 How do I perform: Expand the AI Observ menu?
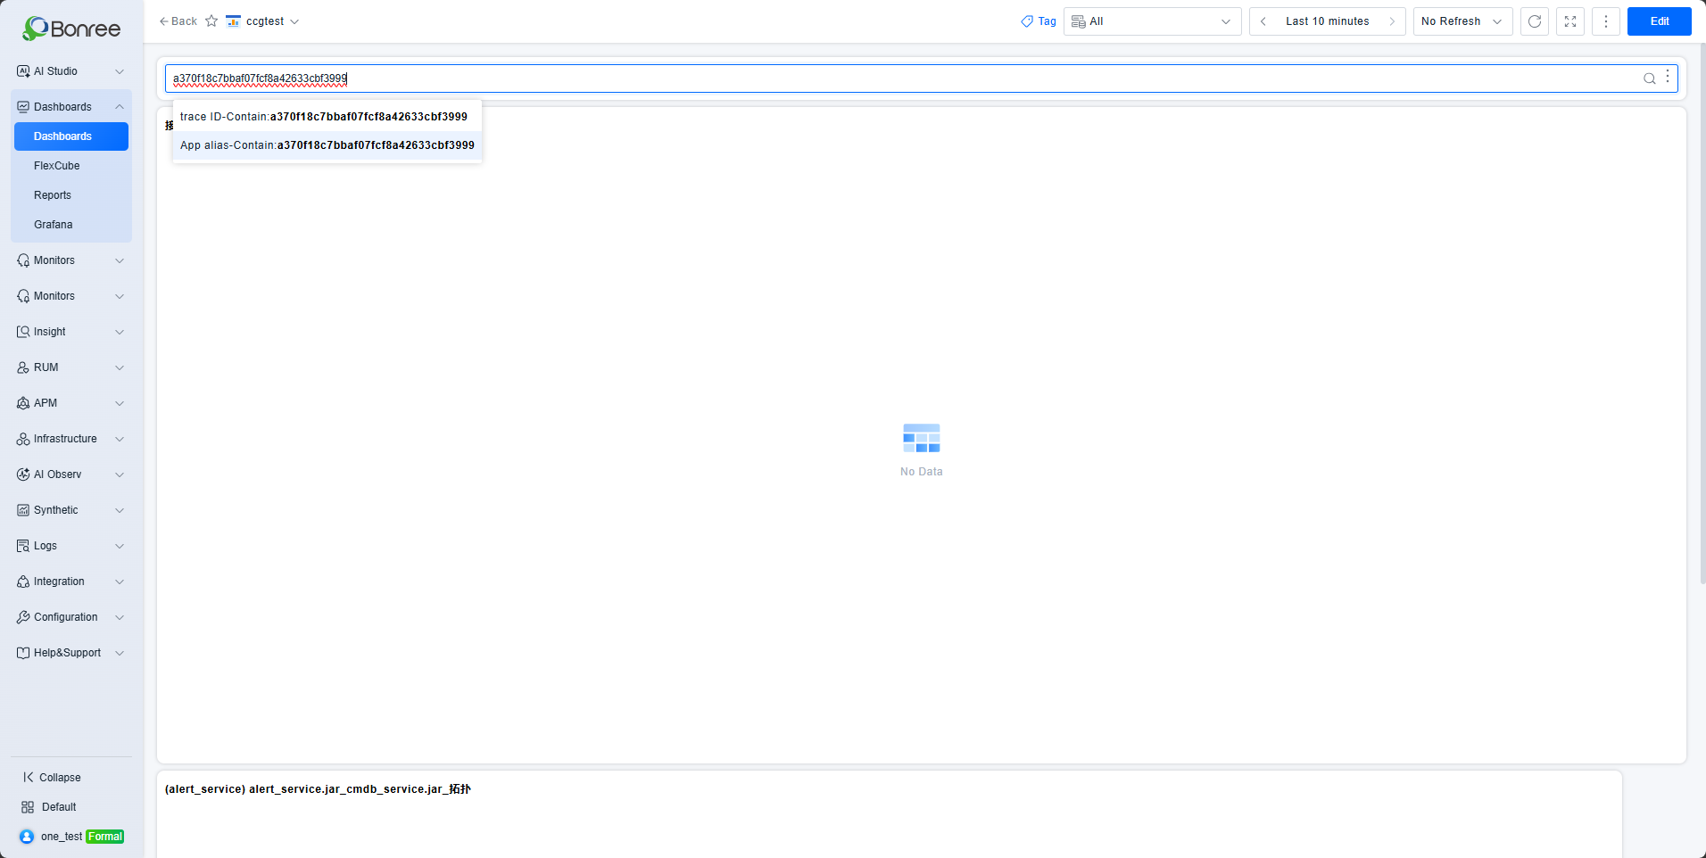coord(71,474)
